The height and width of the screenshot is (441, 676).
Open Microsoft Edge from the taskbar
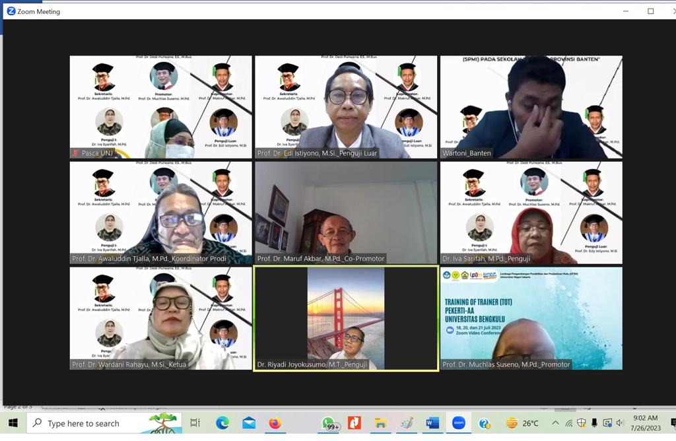[222, 423]
